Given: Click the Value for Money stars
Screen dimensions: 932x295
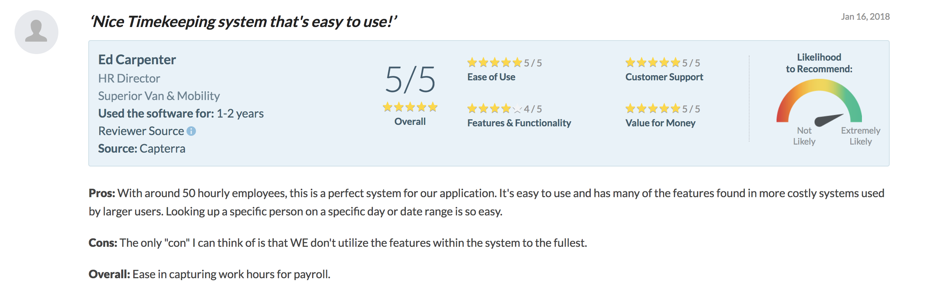Looking at the screenshot, I should (653, 108).
